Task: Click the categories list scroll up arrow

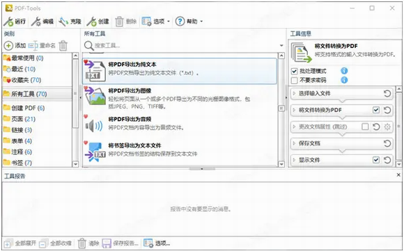Action: [x=75, y=56]
